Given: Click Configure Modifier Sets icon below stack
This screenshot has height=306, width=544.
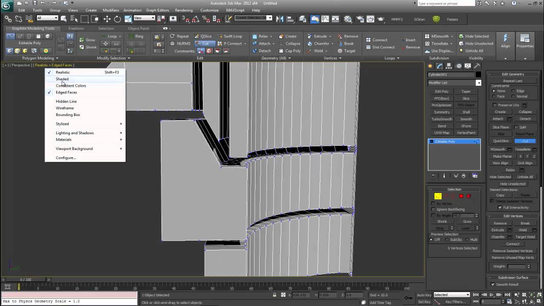Looking at the screenshot, I should coord(475,176).
